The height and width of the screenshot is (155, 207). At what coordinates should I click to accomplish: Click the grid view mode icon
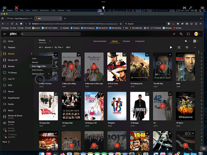coord(195,41)
